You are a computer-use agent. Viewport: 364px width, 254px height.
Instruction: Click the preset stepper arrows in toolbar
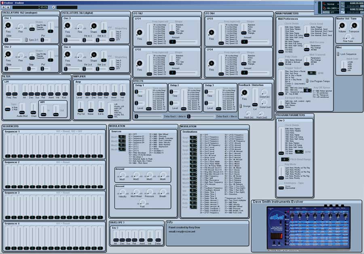pos(39,7)
